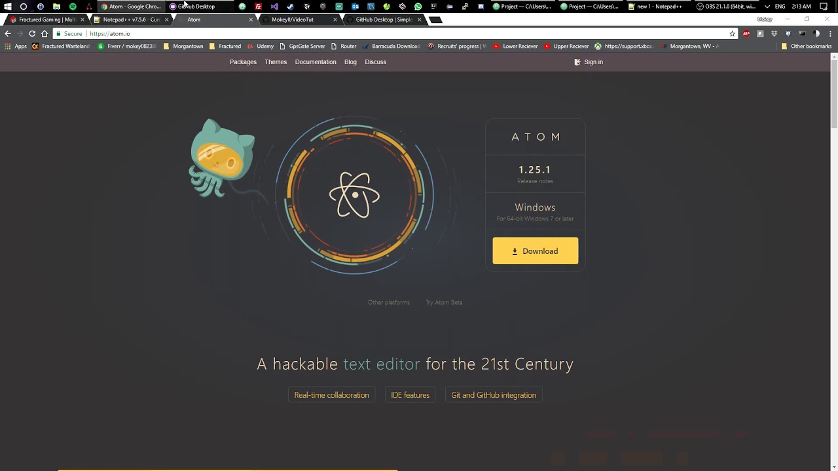Screen dimensions: 838x471
Task: Click the browser reload icon
Action: coord(32,33)
